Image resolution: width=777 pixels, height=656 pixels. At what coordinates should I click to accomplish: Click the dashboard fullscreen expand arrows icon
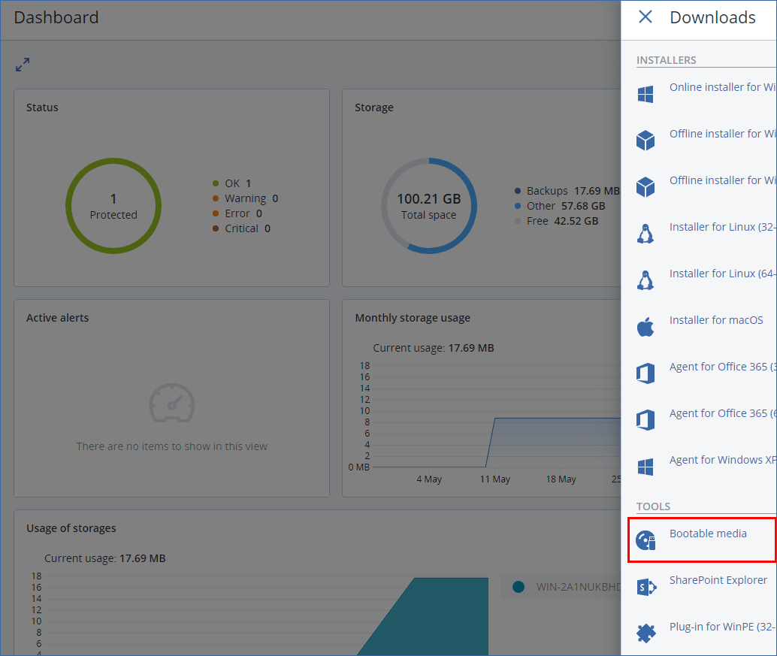pos(23,65)
